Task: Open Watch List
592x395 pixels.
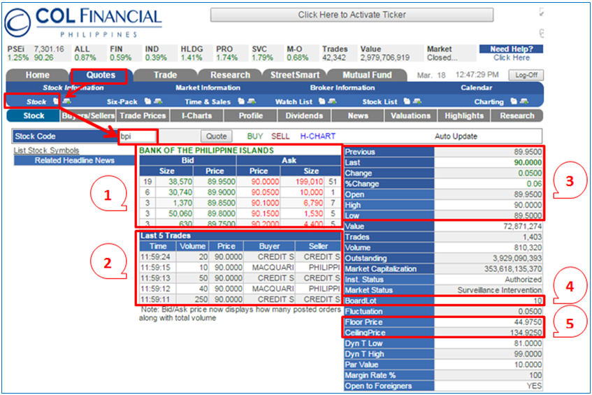Action: click(294, 101)
